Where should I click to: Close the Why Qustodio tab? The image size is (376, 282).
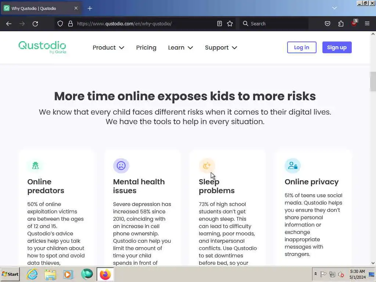coord(76,8)
